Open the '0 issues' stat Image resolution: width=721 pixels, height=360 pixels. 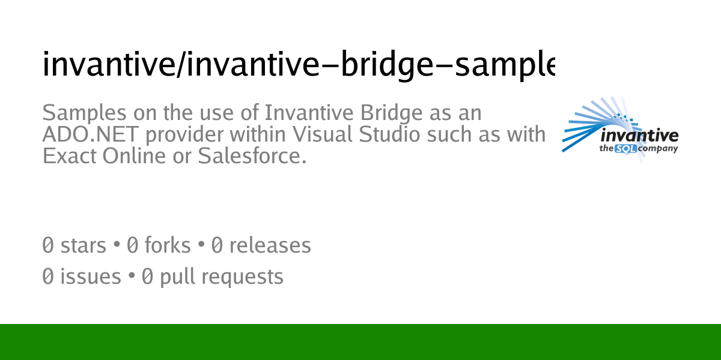pos(82,277)
